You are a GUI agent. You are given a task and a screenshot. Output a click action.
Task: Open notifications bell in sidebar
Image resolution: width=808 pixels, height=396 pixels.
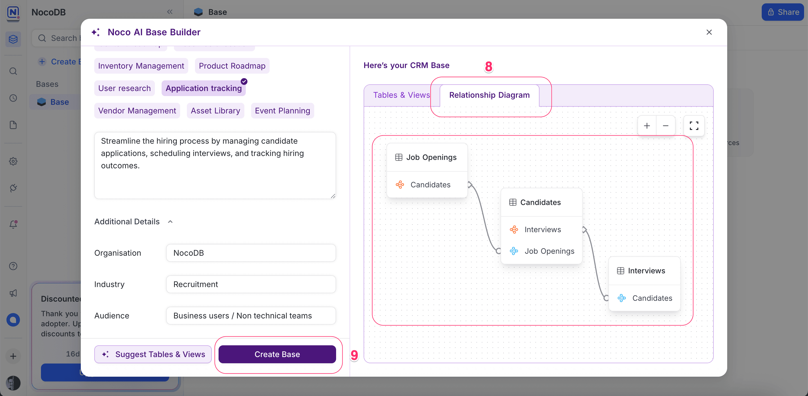coord(13,224)
